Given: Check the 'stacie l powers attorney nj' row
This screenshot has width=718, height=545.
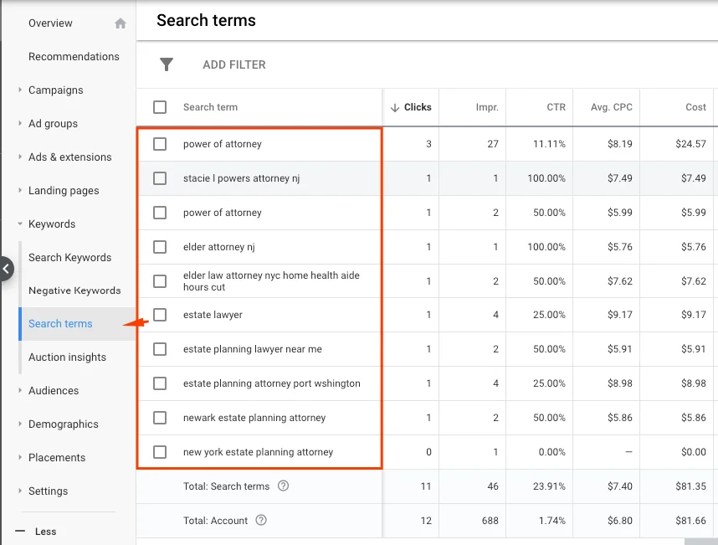Looking at the screenshot, I should pyautogui.click(x=160, y=178).
